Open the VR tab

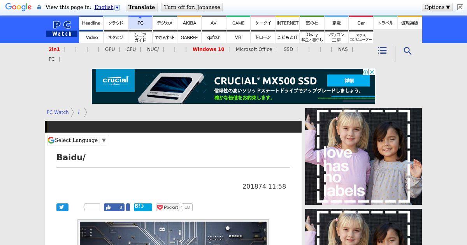tap(238, 37)
